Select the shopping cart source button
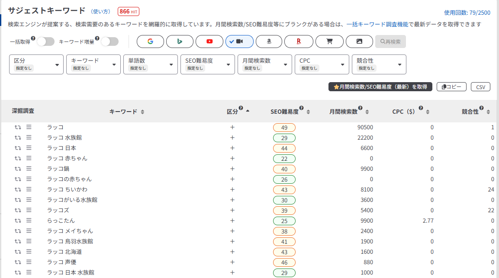Image resolution: width=499 pixels, height=278 pixels. (329, 42)
